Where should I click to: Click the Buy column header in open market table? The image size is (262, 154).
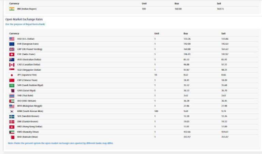coord(186,33)
